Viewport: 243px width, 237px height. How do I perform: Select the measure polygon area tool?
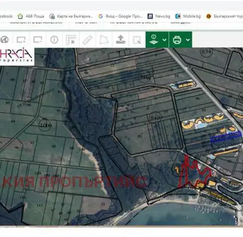tap(104, 40)
